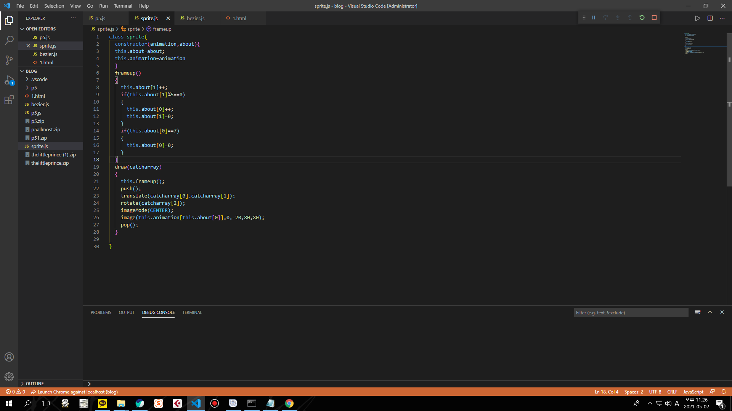The height and width of the screenshot is (411, 732).
Task: Click the debug console filter field
Action: pos(631,313)
